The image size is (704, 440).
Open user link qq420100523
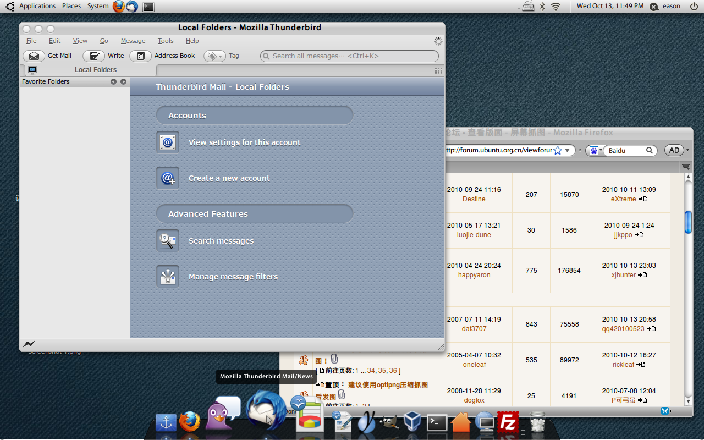pyautogui.click(x=623, y=329)
